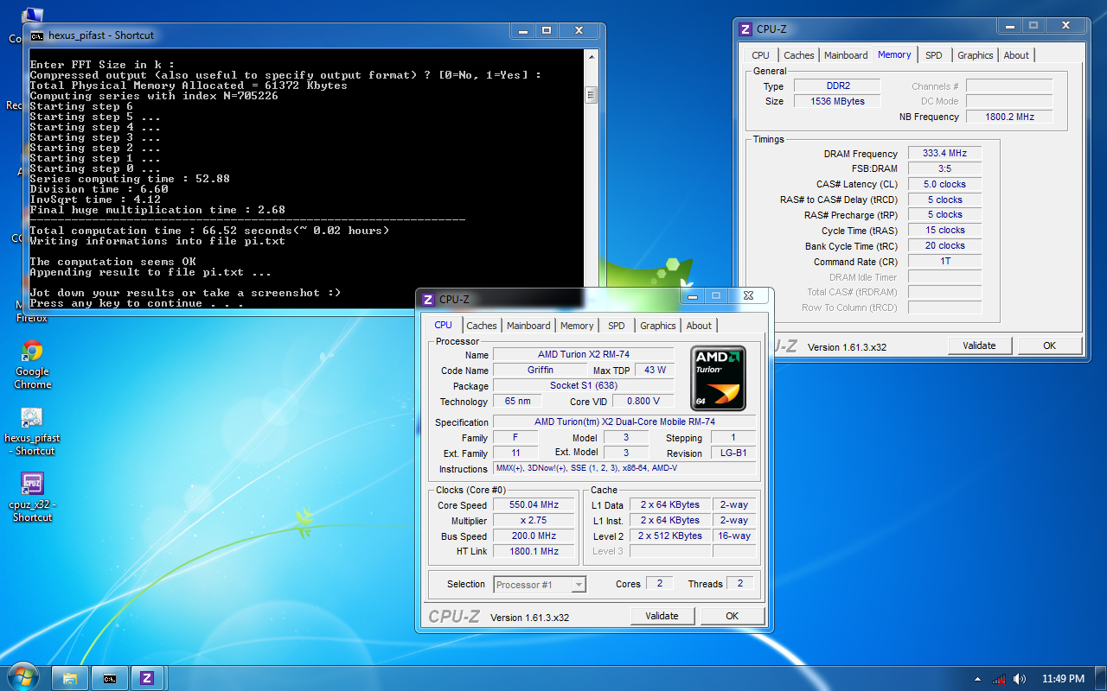Open SPD tab in the Memory CPU-Z window

[x=934, y=55]
